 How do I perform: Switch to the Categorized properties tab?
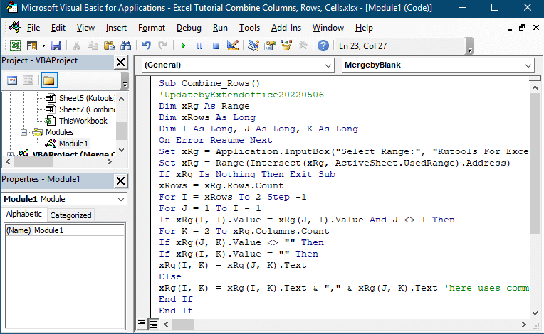[70, 215]
